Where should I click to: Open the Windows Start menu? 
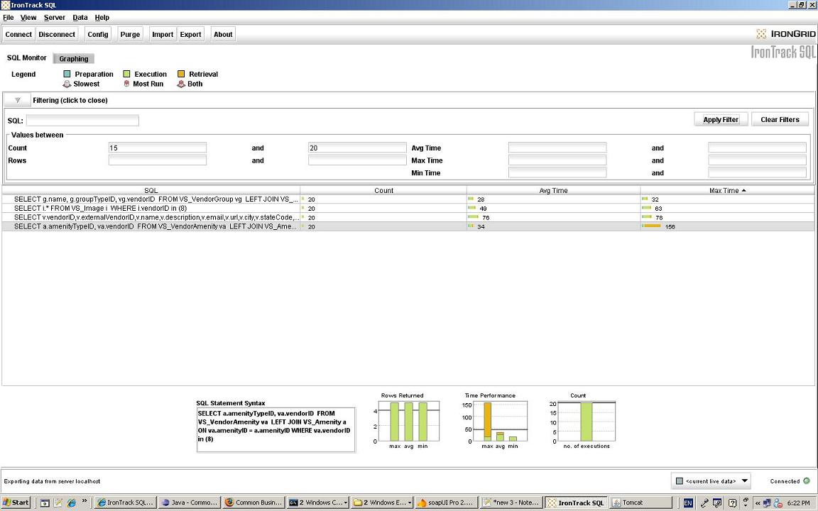(x=16, y=502)
